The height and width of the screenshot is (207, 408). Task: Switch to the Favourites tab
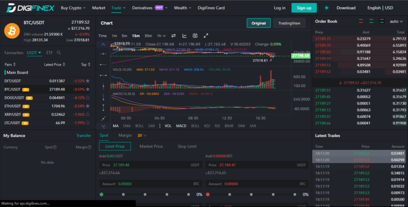click(14, 53)
